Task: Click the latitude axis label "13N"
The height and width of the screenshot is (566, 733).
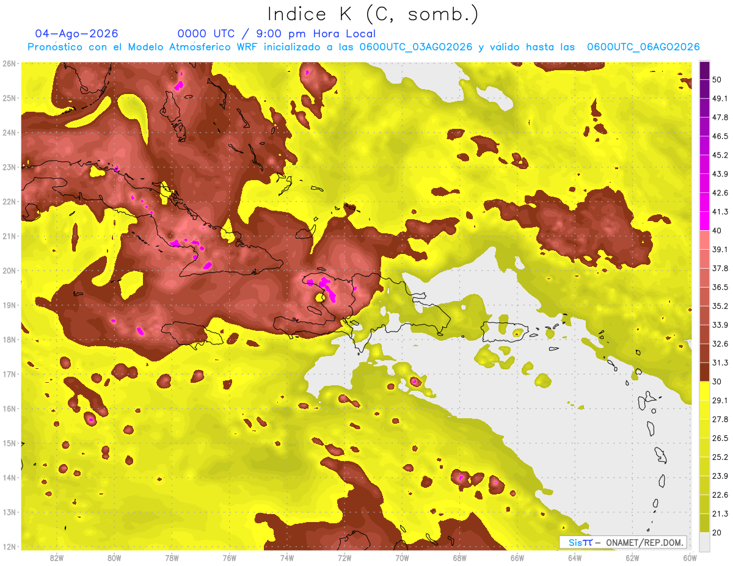Action: [x=9, y=512]
